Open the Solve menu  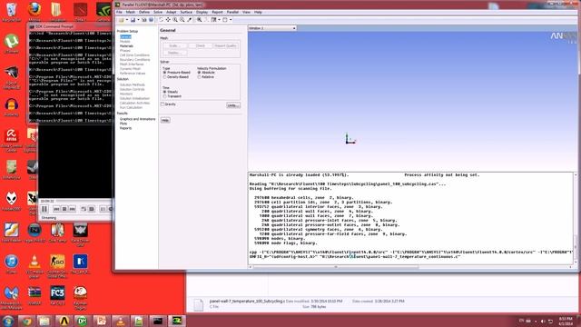(158, 12)
